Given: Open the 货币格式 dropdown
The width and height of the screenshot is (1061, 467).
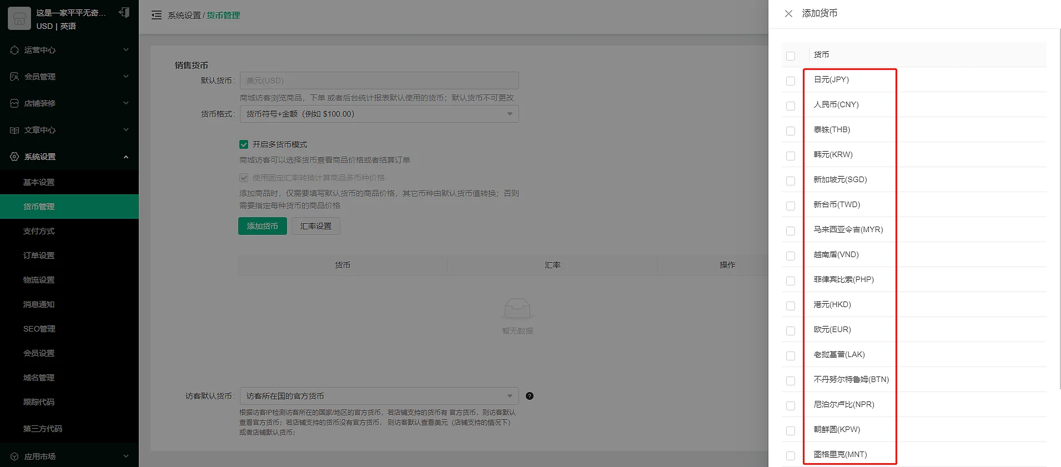Looking at the screenshot, I should point(379,114).
